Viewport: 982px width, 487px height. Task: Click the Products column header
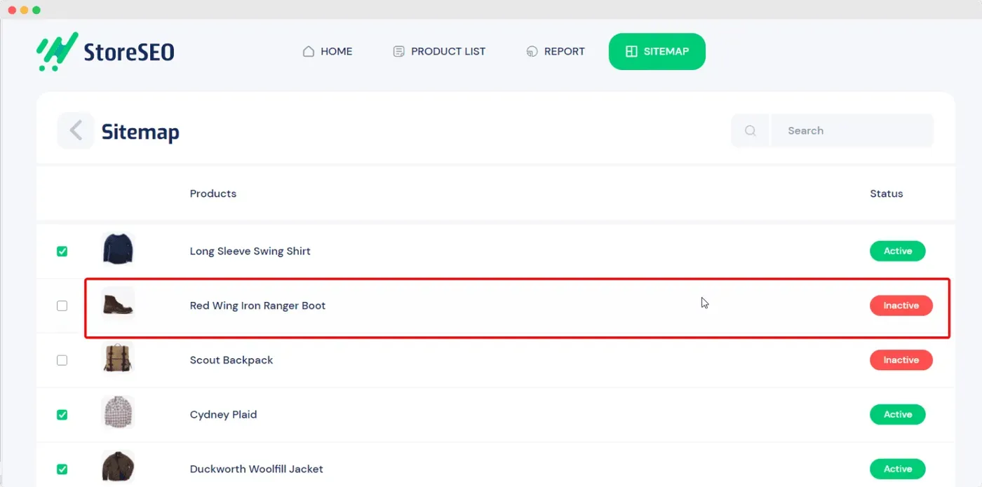(213, 193)
